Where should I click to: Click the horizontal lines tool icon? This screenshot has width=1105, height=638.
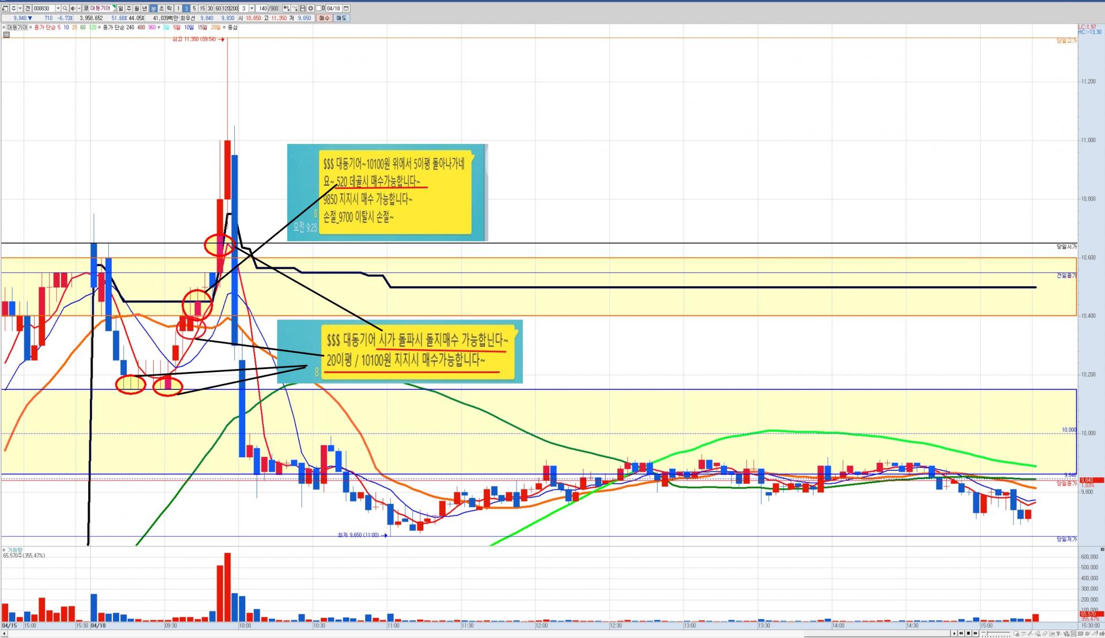[x=1073, y=633]
